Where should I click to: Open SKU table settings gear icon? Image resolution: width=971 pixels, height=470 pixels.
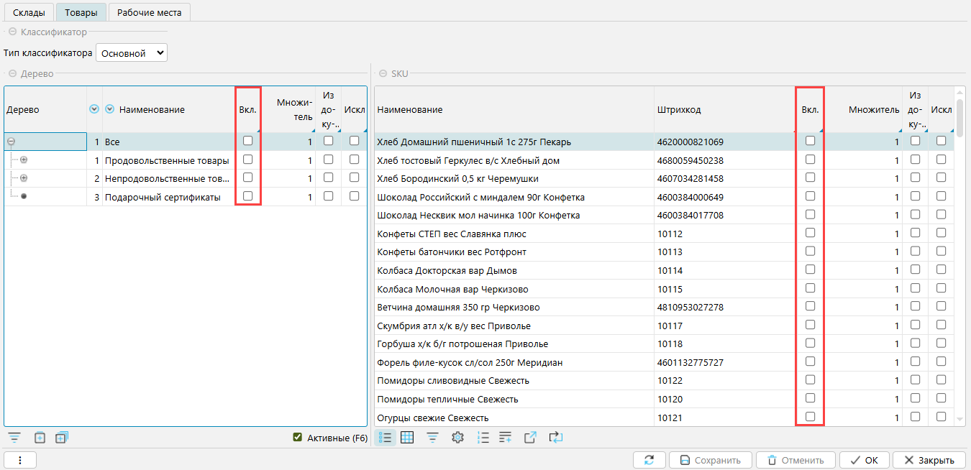point(457,437)
